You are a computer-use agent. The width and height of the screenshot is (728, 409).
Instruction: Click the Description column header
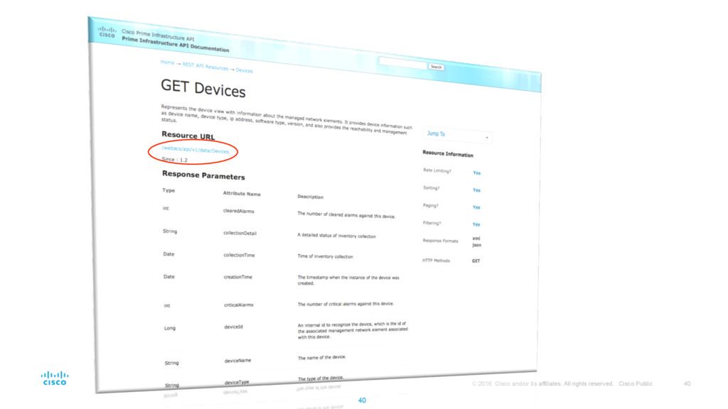pos(310,197)
